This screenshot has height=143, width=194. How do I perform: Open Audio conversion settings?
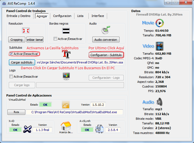[x=106, y=39]
